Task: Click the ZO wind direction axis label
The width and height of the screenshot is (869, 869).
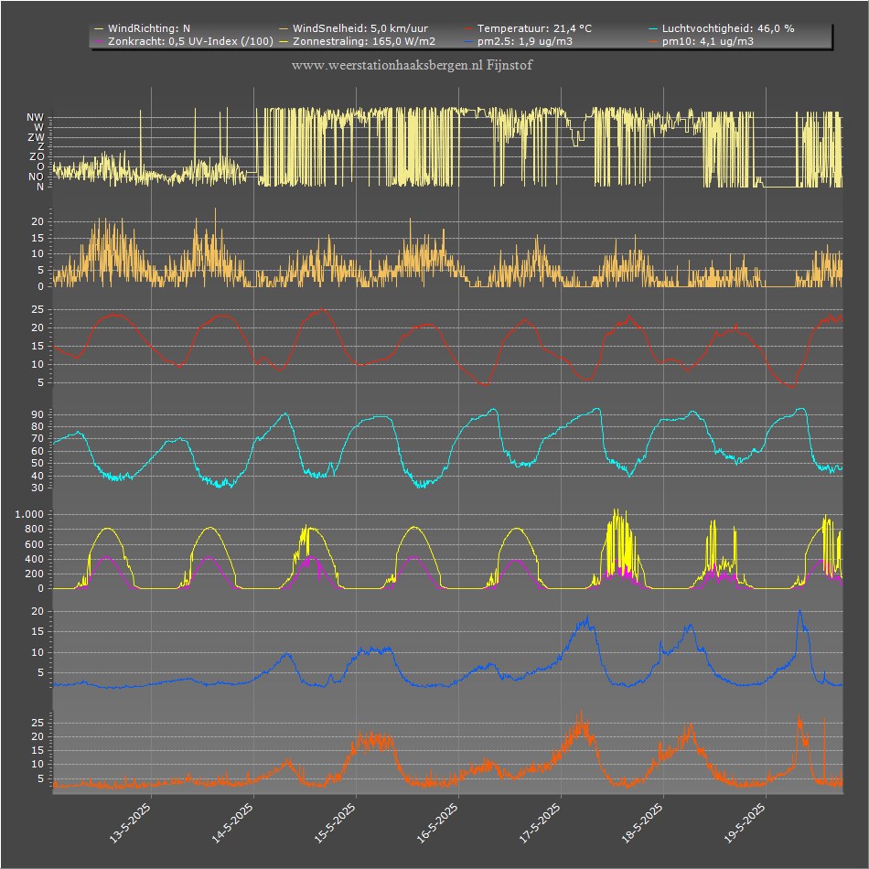Action: [x=37, y=156]
